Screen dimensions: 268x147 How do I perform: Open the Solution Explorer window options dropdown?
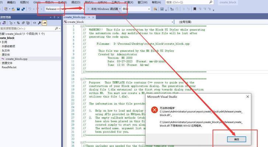[x=51, y=17]
